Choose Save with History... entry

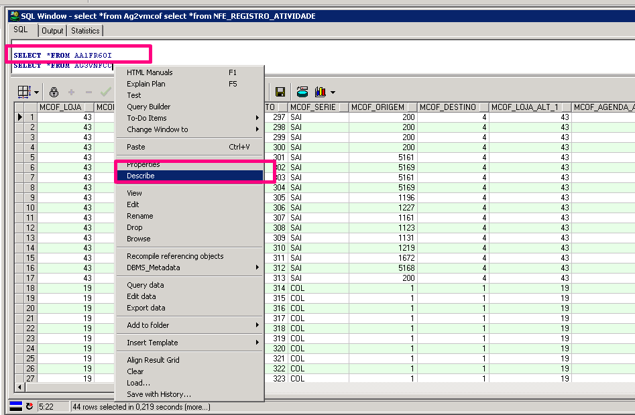coord(190,394)
